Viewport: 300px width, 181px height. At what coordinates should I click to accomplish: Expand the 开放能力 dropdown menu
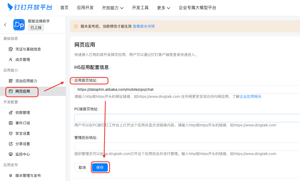pyautogui.click(x=113, y=8)
